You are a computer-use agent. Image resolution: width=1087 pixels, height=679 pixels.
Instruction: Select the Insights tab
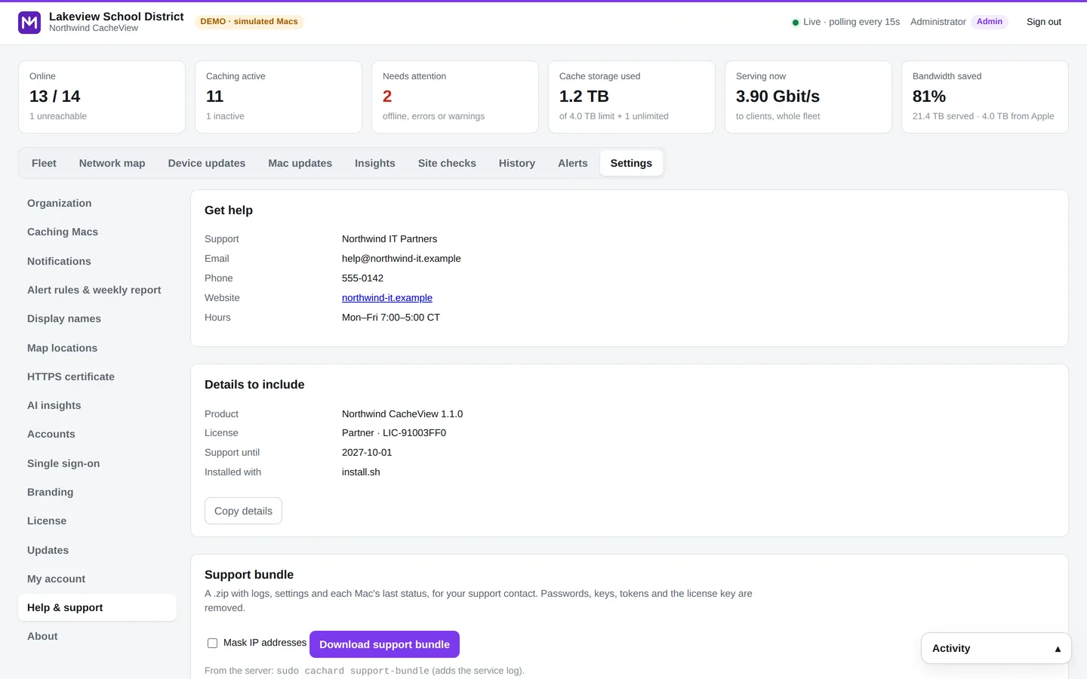point(375,163)
